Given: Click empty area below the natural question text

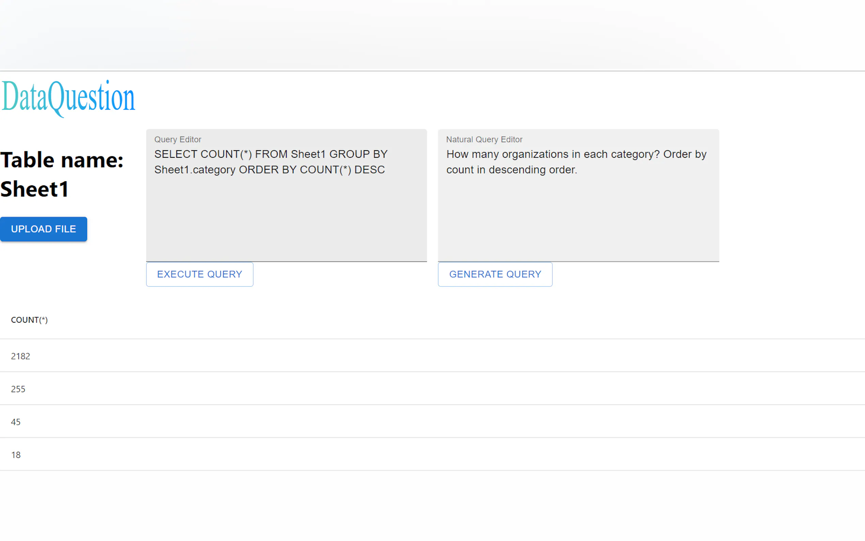Looking at the screenshot, I should click(x=578, y=222).
